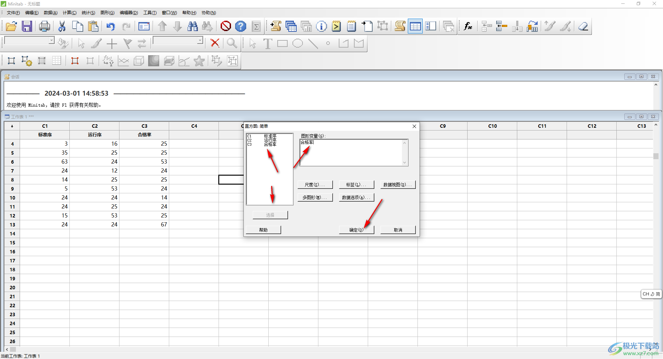The height and width of the screenshot is (359, 663).
Task: Select the ellipse drawing tool
Action: 298,43
